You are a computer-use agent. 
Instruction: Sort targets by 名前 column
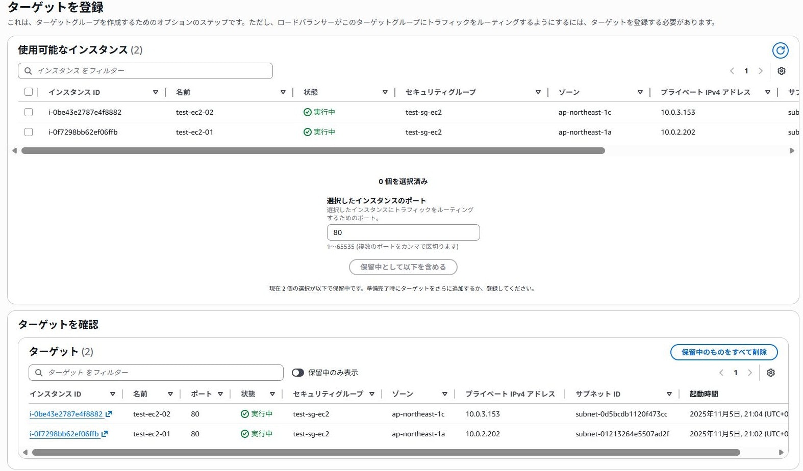170,394
